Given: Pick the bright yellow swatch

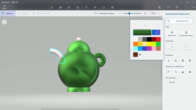Looking at the screenshot, I should click(x=149, y=44).
